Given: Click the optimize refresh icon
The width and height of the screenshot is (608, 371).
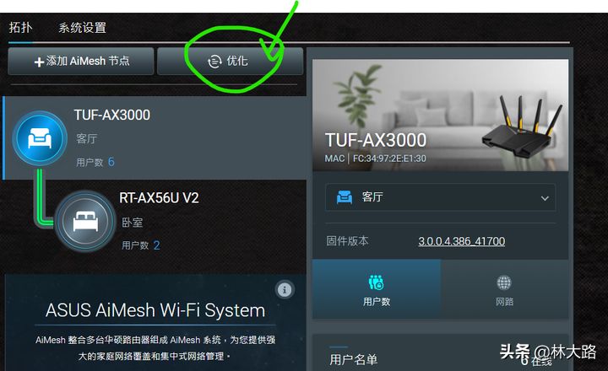Looking at the screenshot, I should tap(214, 62).
